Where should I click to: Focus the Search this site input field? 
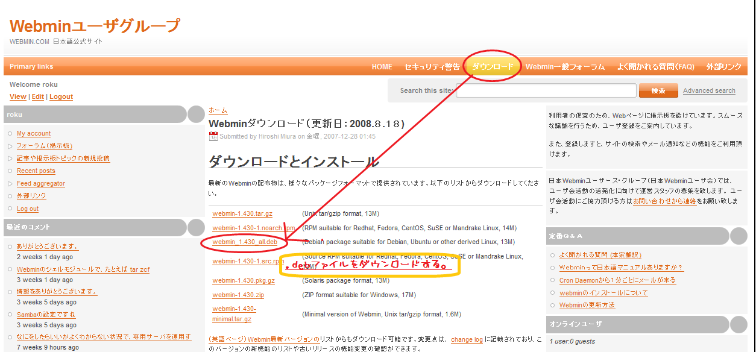[x=546, y=90]
